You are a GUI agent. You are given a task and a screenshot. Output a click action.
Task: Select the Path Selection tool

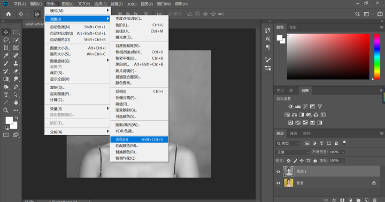16,95
